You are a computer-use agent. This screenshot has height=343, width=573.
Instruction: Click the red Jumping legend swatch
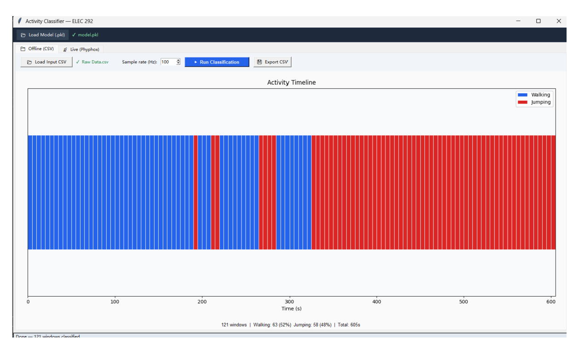click(522, 102)
